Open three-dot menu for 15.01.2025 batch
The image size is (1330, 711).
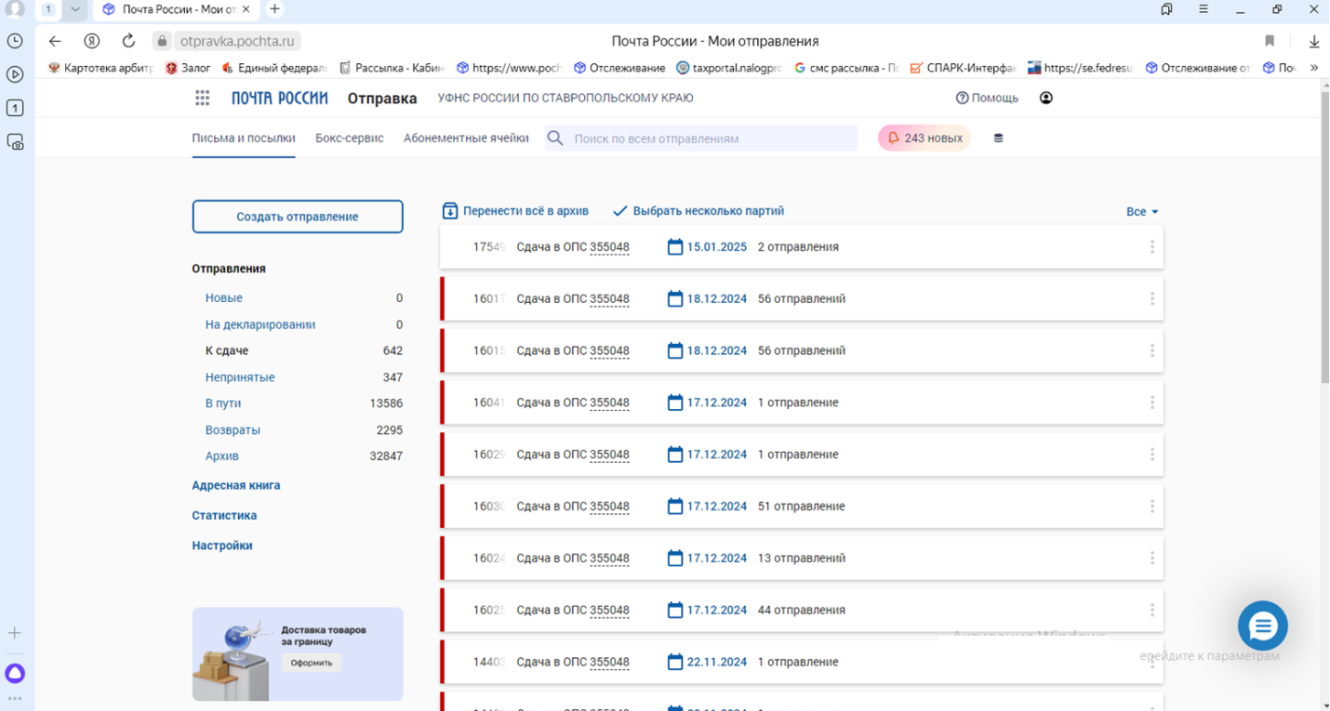pos(1151,247)
